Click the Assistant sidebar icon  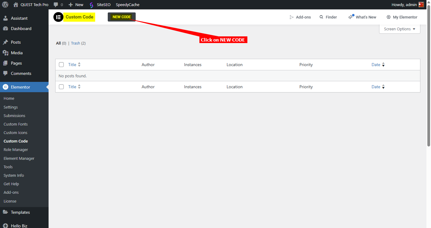(5, 18)
